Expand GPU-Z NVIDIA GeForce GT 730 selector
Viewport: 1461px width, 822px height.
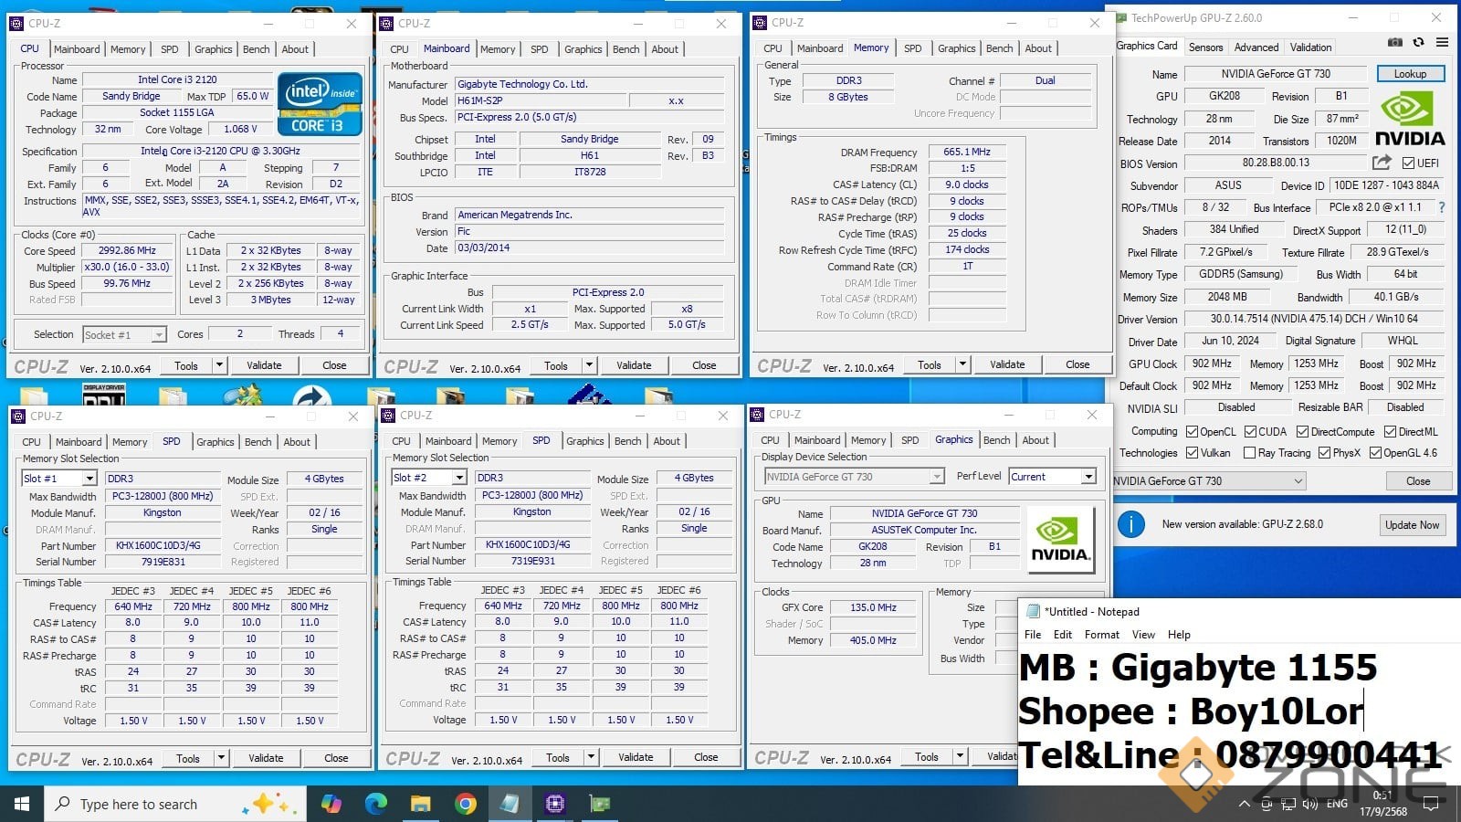tap(1298, 481)
